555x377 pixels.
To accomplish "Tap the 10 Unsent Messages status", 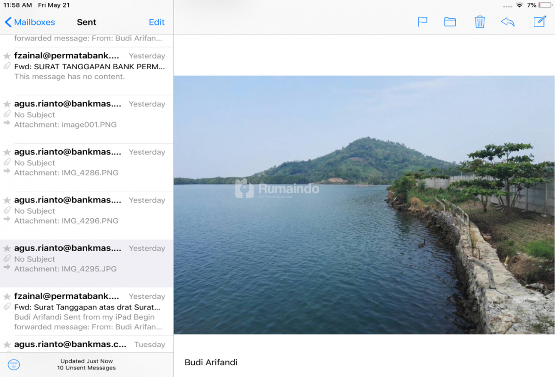I will pos(86,368).
